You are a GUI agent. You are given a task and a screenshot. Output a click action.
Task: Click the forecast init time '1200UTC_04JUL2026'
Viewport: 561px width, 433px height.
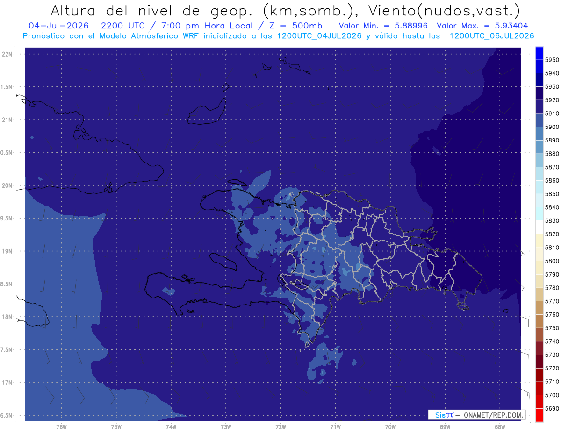tap(319, 36)
